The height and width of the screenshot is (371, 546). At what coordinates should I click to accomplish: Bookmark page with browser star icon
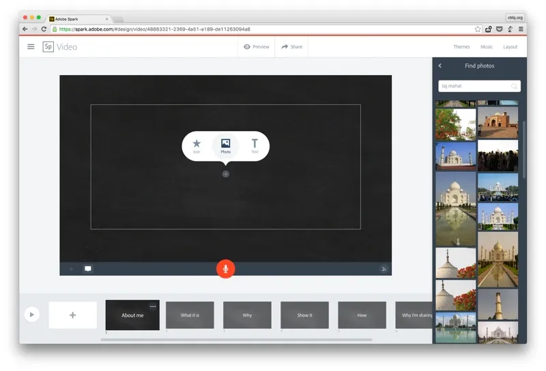[478, 29]
